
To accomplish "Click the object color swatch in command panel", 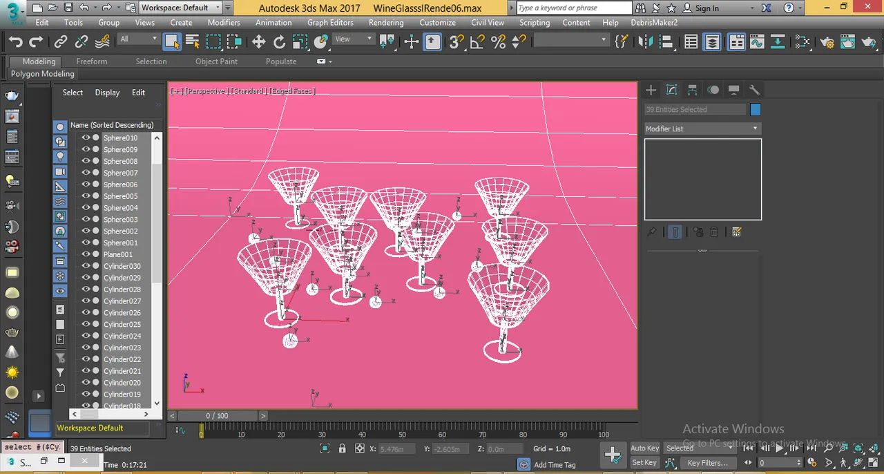I will [755, 109].
